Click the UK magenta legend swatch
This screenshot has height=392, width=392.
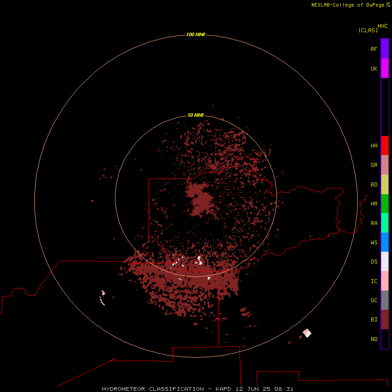coord(385,68)
